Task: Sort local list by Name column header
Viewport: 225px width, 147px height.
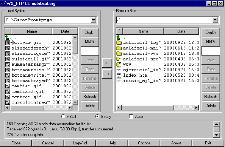Action: click(32, 31)
